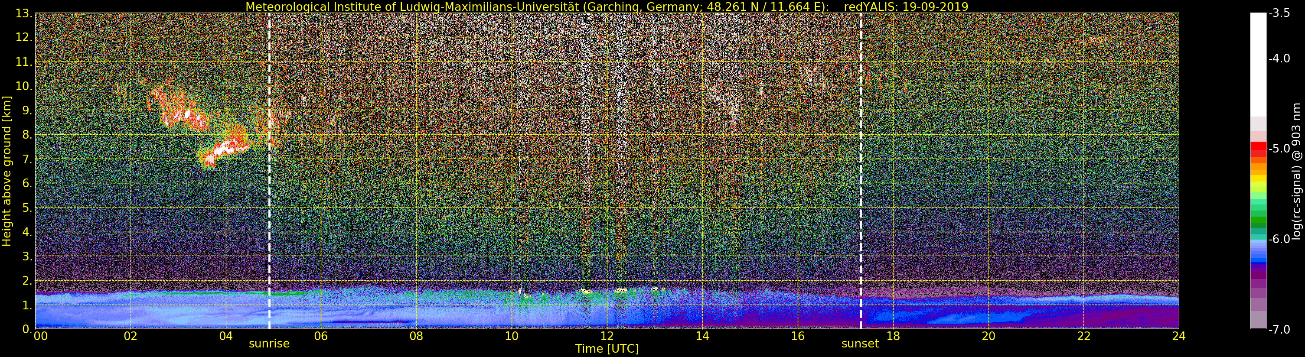The width and height of the screenshot is (1305, 357).
Task: Click the white section of the colorbar
Action: coord(1258,65)
